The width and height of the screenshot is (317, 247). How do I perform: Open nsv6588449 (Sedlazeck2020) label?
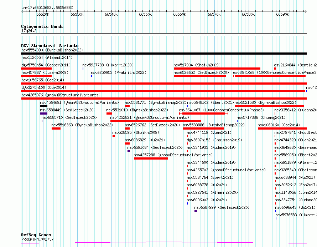point(68,110)
